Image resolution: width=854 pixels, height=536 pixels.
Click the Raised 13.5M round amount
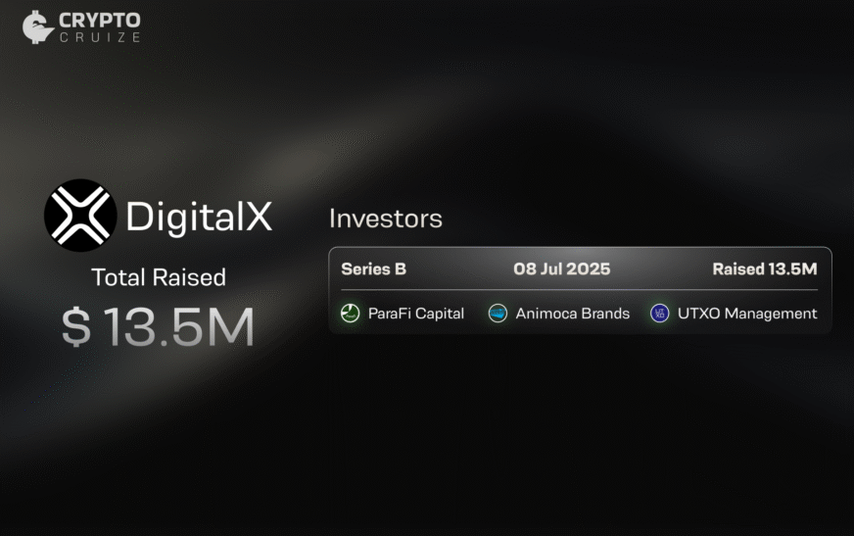764,268
